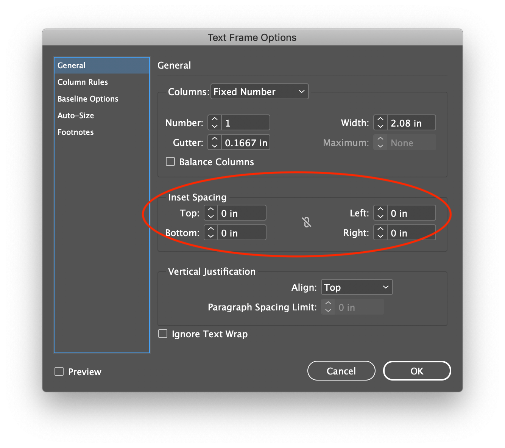Confirm settings with the OK button
The image size is (505, 448).
pos(417,371)
